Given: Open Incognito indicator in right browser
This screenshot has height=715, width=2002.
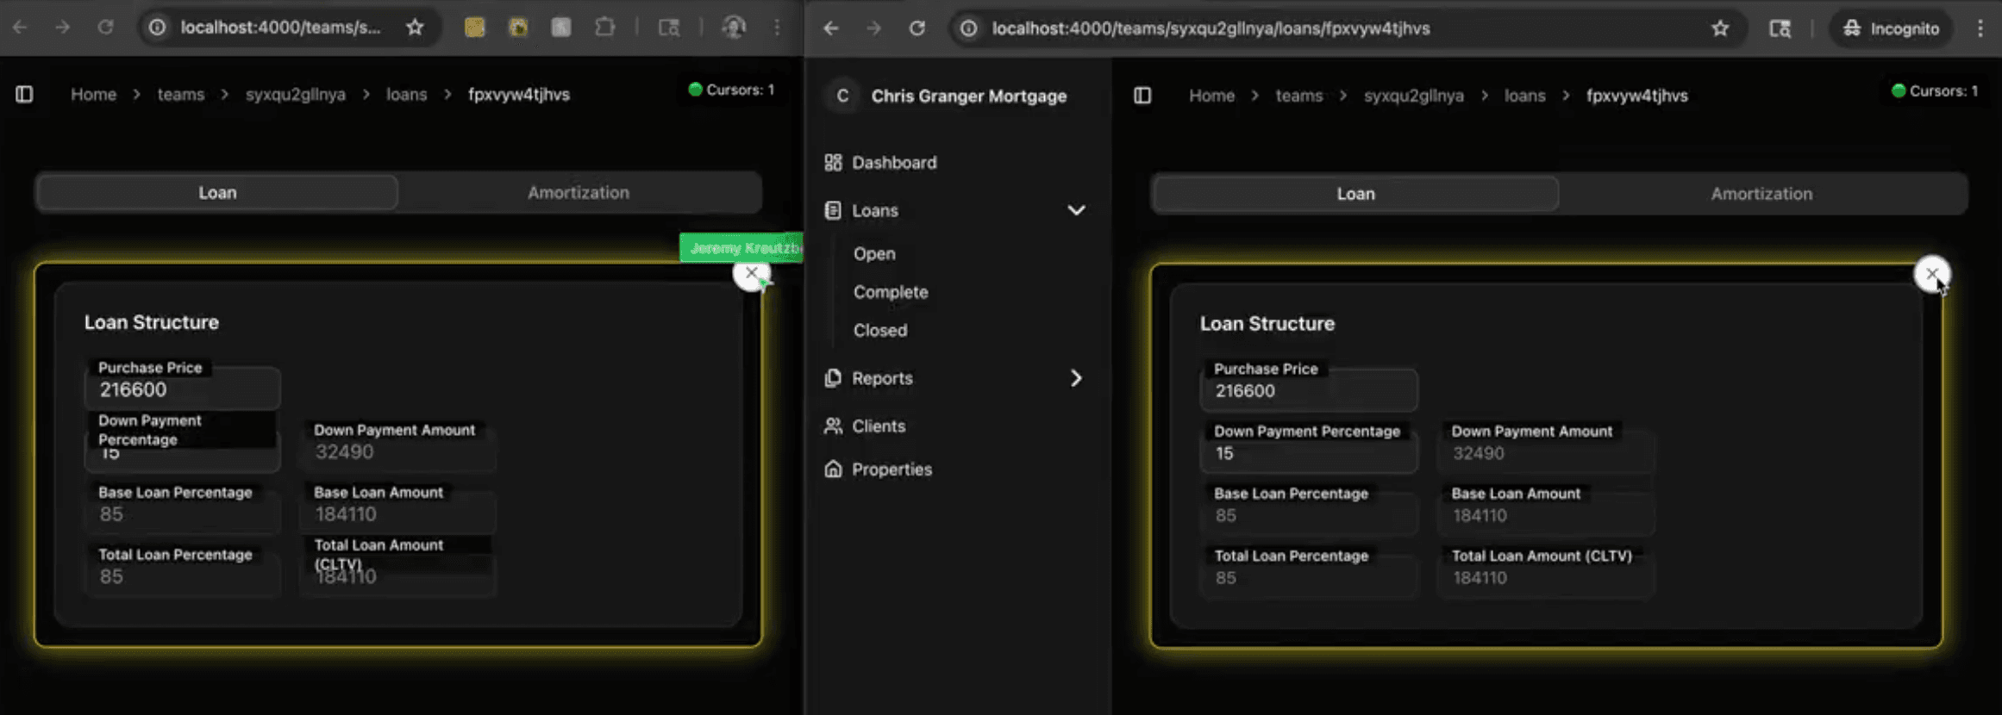Looking at the screenshot, I should [1891, 28].
